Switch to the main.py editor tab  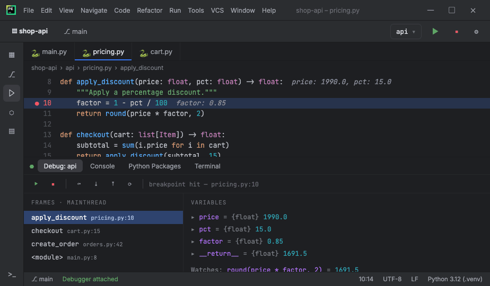49,52
